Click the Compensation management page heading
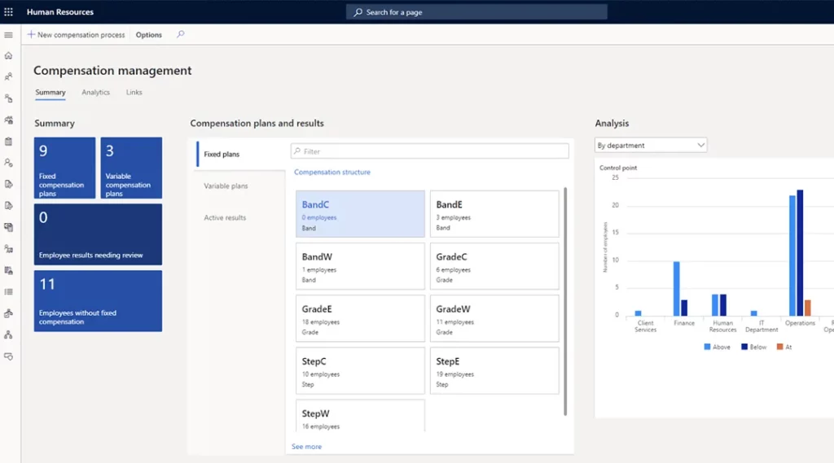Screen dimensions: 834x463 click(112, 71)
